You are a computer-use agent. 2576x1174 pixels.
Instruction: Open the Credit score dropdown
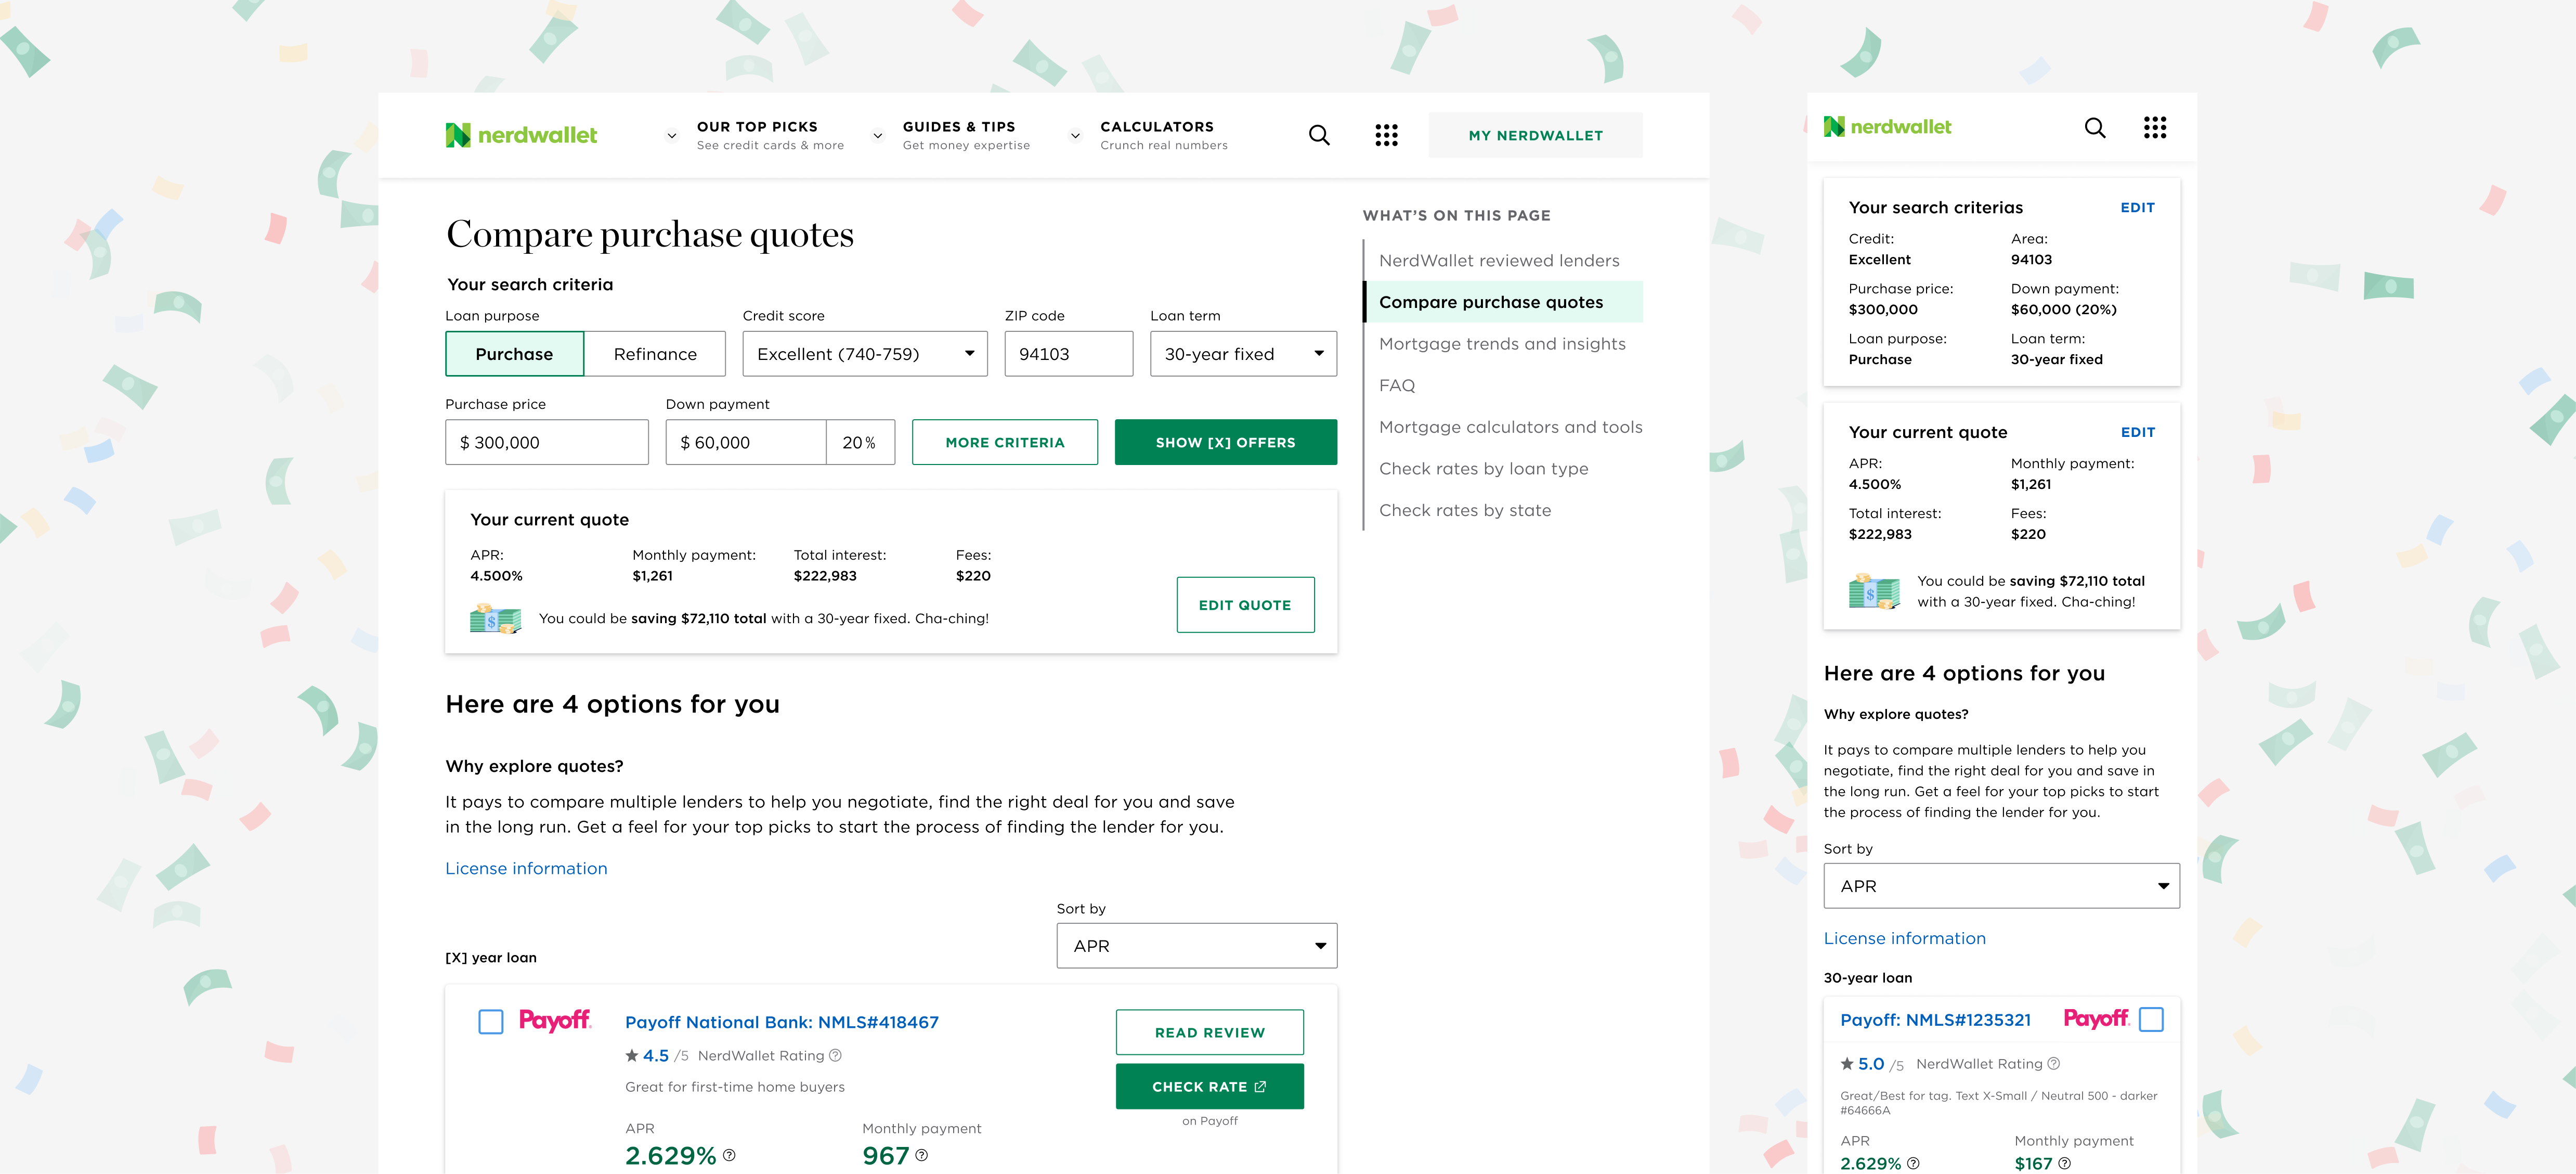(x=864, y=353)
